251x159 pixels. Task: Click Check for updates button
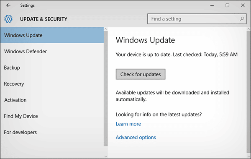pos(141,74)
